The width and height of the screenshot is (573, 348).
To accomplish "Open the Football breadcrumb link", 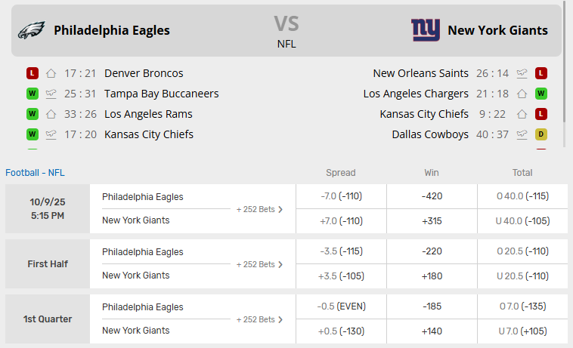I will tap(22, 172).
